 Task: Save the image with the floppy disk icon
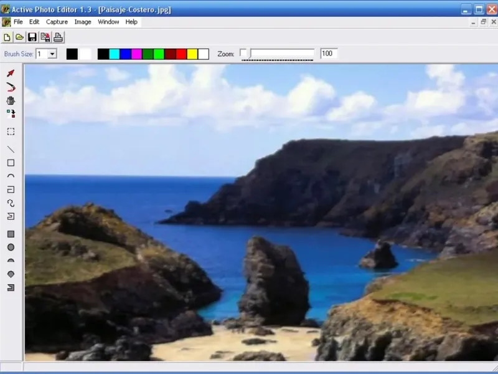tap(32, 37)
